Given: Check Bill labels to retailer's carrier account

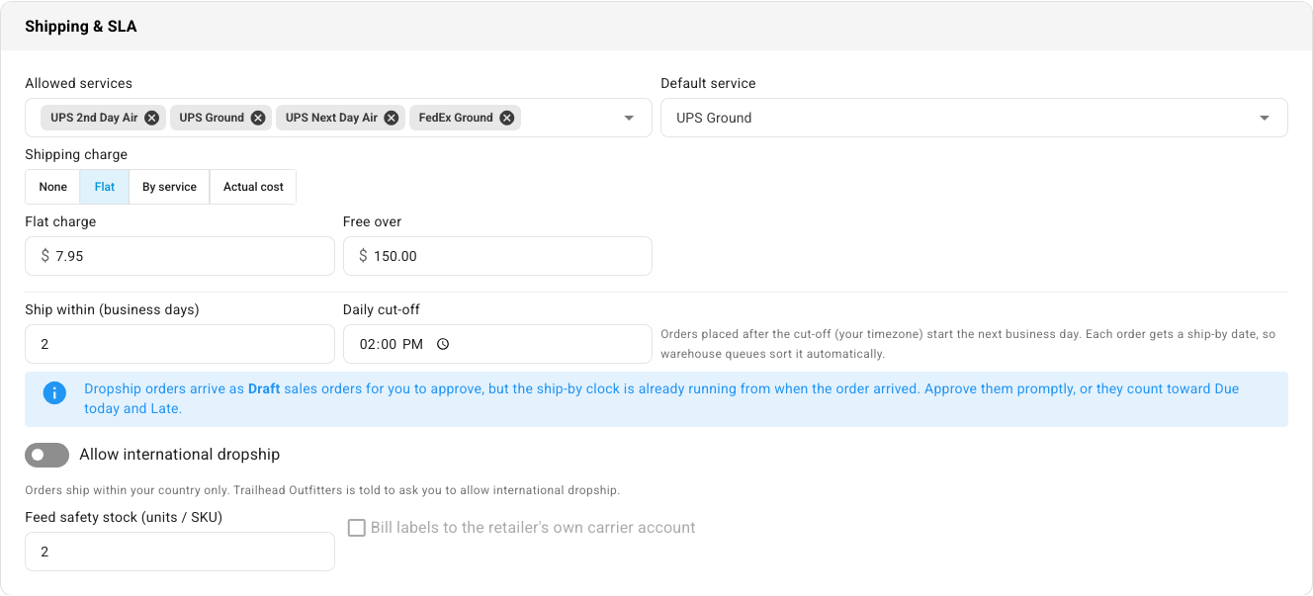Looking at the screenshot, I should click(x=357, y=528).
